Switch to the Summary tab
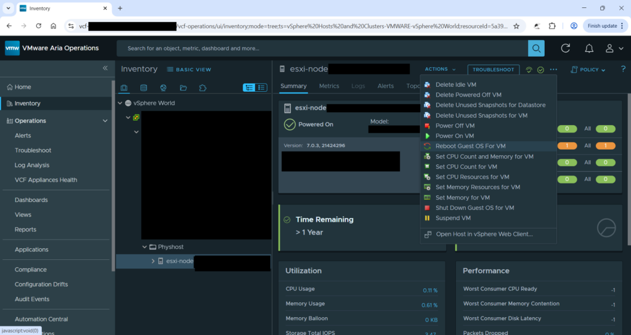The height and width of the screenshot is (335, 631). coord(293,86)
